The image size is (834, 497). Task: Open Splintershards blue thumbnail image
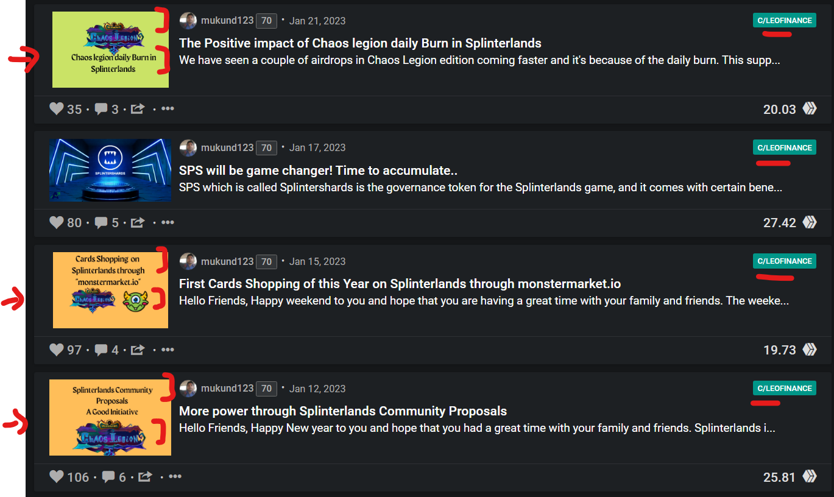pos(110,170)
